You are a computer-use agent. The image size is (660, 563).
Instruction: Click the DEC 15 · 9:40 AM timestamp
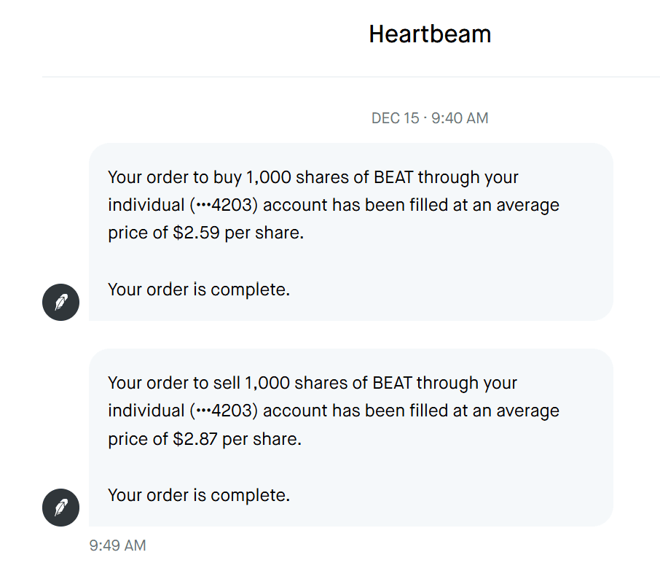430,118
